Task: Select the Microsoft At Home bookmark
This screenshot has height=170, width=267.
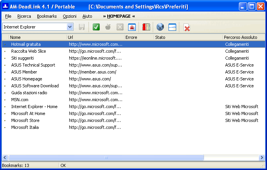Action: click(28, 113)
